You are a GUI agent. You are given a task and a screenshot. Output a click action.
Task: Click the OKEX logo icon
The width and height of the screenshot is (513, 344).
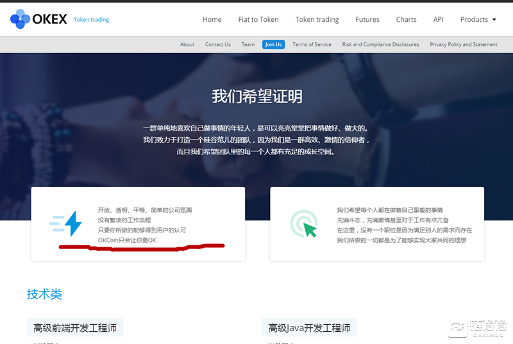pos(21,19)
